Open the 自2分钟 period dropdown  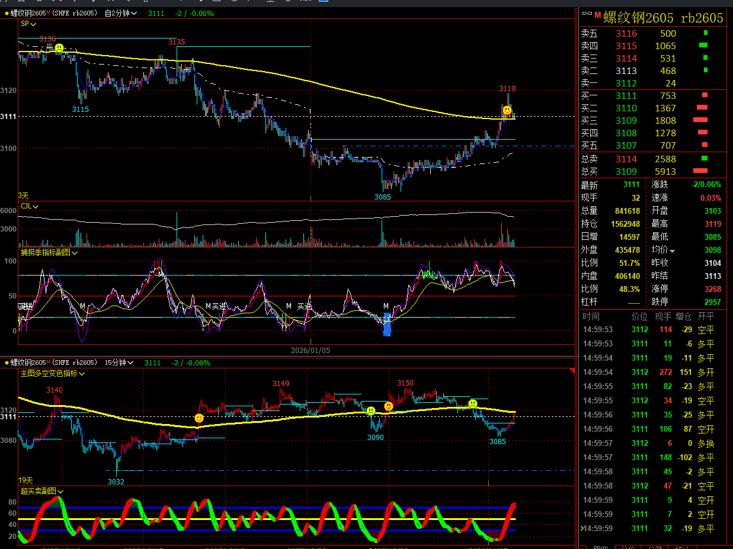coord(120,13)
